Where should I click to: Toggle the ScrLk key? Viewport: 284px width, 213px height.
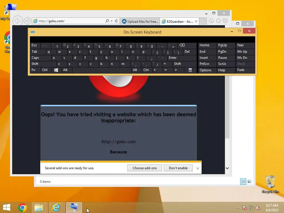point(226,64)
